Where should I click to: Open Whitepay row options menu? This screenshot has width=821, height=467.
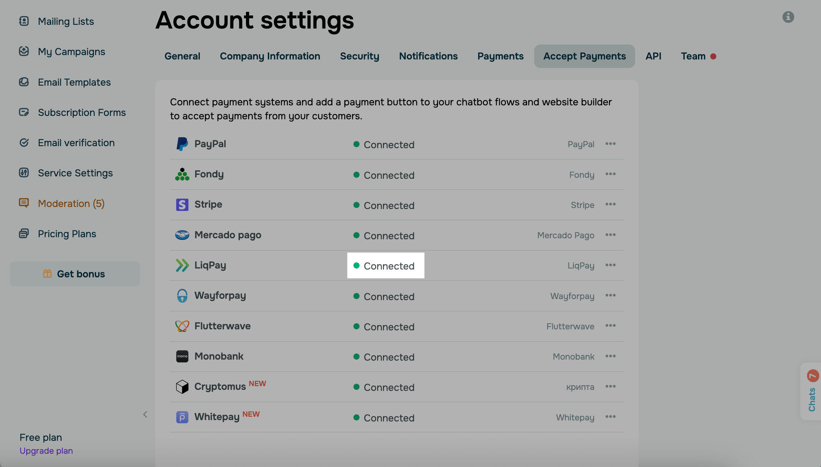coord(610,417)
